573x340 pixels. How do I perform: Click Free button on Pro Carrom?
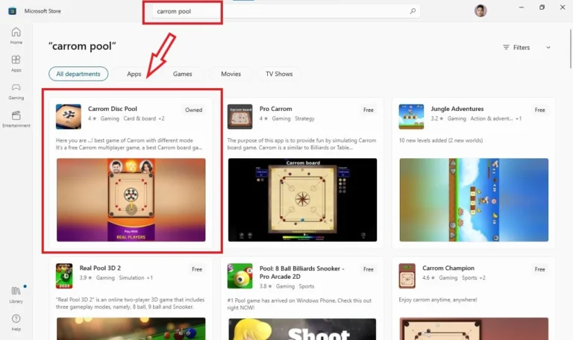click(x=368, y=110)
